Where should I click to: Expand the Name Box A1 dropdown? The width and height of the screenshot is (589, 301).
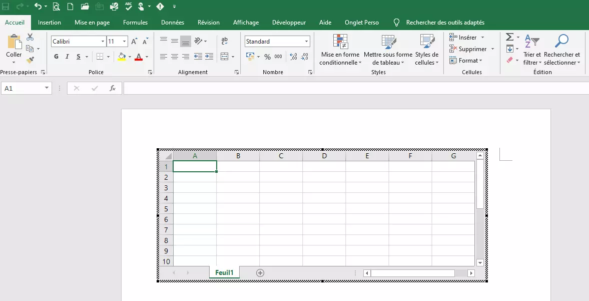47,88
